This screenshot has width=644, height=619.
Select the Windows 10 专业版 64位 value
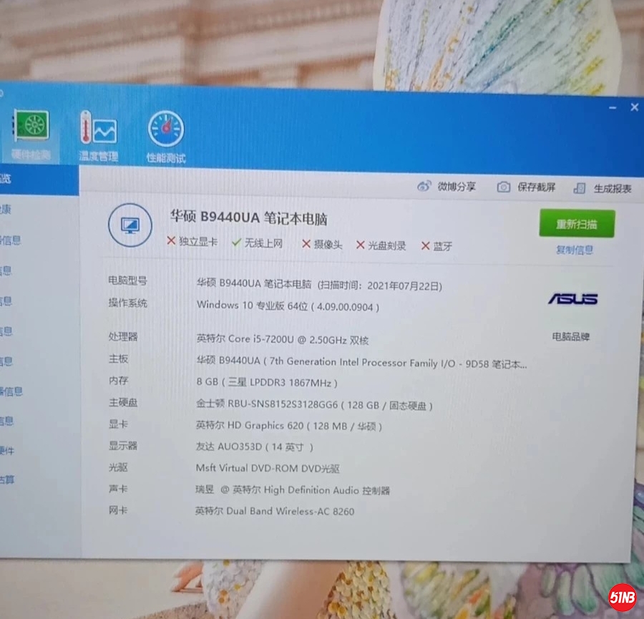click(252, 306)
